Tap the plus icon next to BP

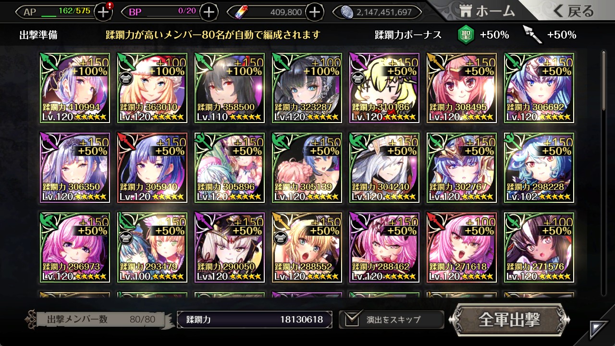209,12
